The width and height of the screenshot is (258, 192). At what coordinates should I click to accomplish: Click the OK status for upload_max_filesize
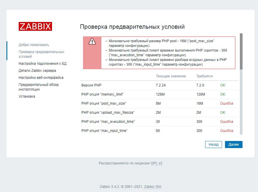(223, 113)
